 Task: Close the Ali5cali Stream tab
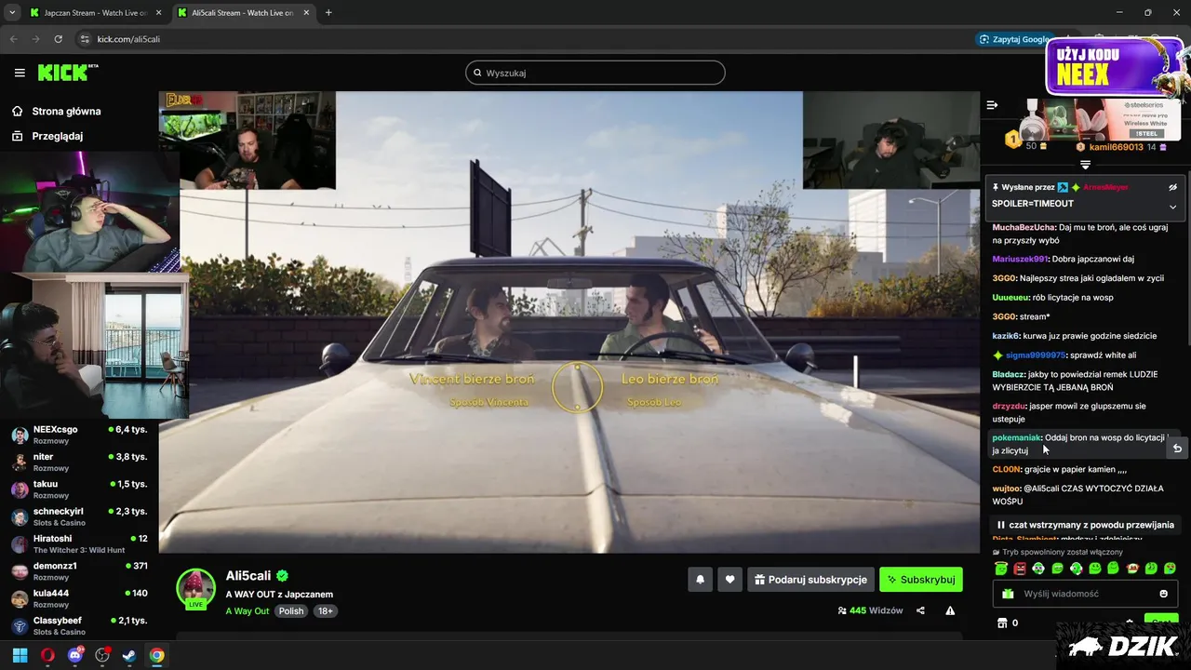pyautogui.click(x=305, y=13)
